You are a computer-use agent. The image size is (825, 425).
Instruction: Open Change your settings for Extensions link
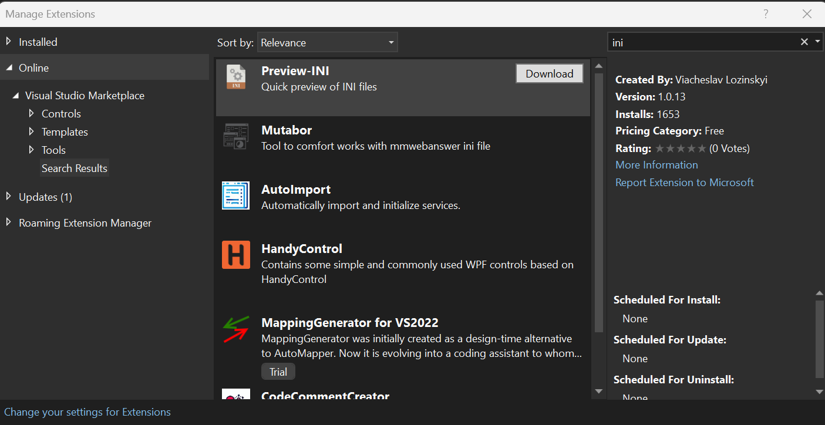coord(87,412)
